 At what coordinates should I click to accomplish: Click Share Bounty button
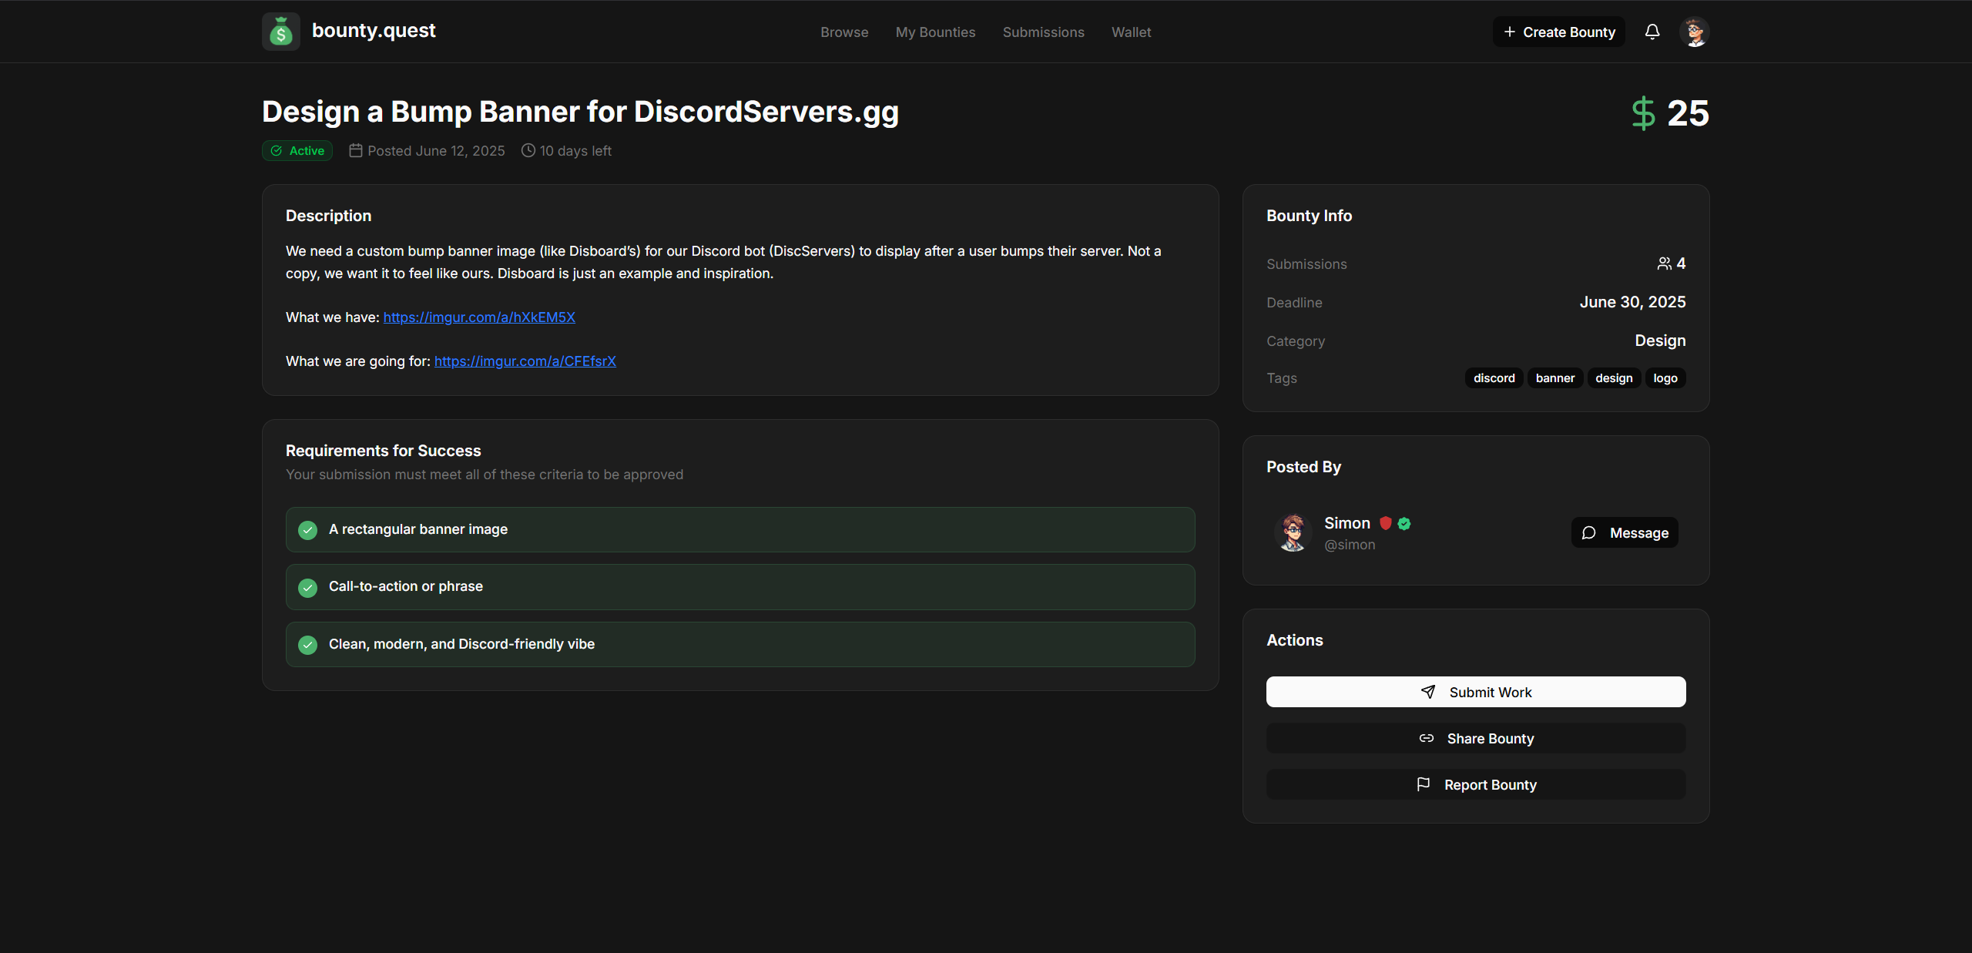point(1476,738)
